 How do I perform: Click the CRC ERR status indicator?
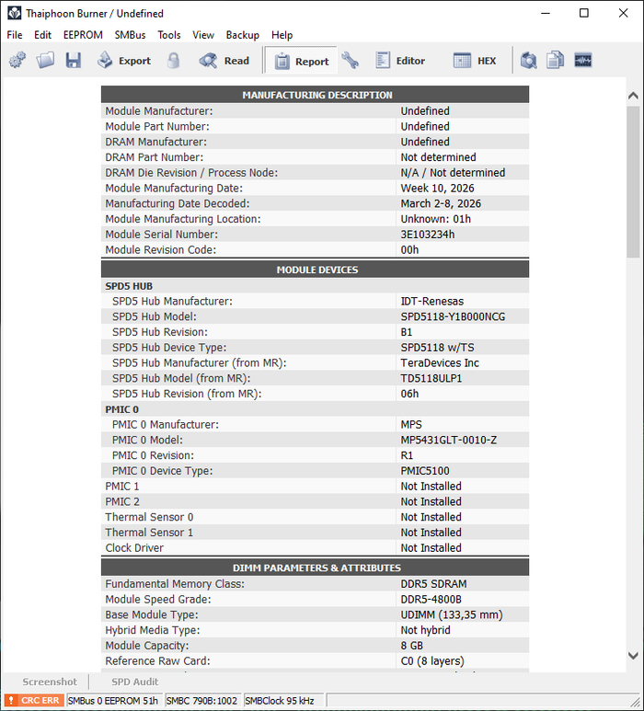pos(34,700)
